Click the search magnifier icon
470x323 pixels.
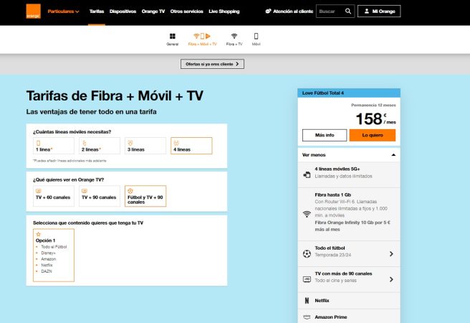coord(348,11)
